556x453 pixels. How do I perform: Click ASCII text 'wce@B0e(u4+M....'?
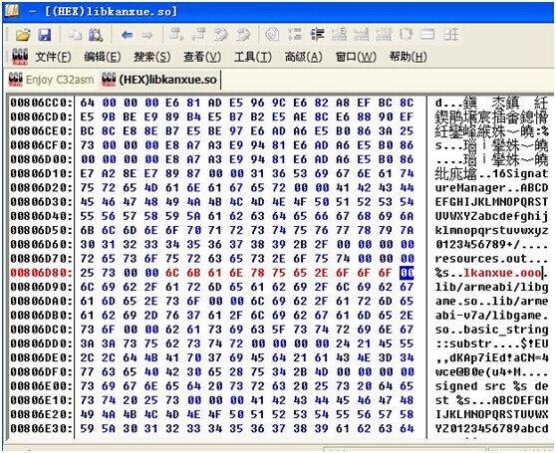[x=491, y=372]
